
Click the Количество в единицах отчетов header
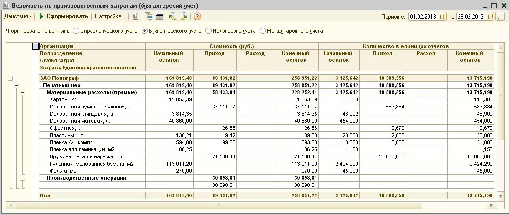click(406, 46)
